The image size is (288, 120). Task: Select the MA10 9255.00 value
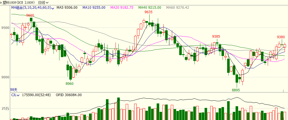94,8
